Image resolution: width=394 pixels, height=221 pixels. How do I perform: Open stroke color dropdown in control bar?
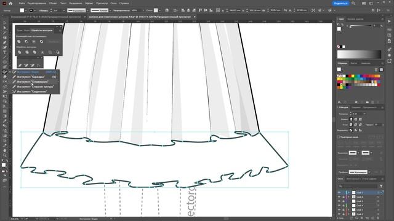click(34, 10)
